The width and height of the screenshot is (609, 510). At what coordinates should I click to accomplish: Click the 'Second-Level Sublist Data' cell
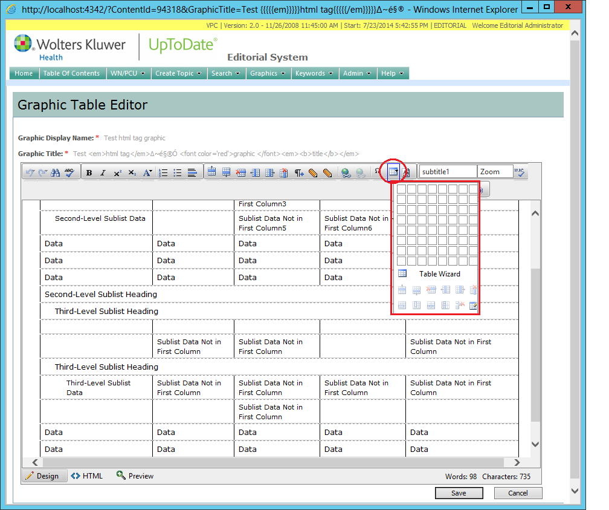tap(96, 223)
